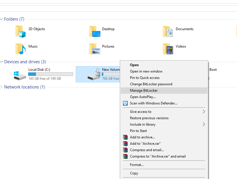This screenshot has width=237, height=179.
Task: Click the WinRAR icon beside Add to archive...
Action: coord(125,137)
